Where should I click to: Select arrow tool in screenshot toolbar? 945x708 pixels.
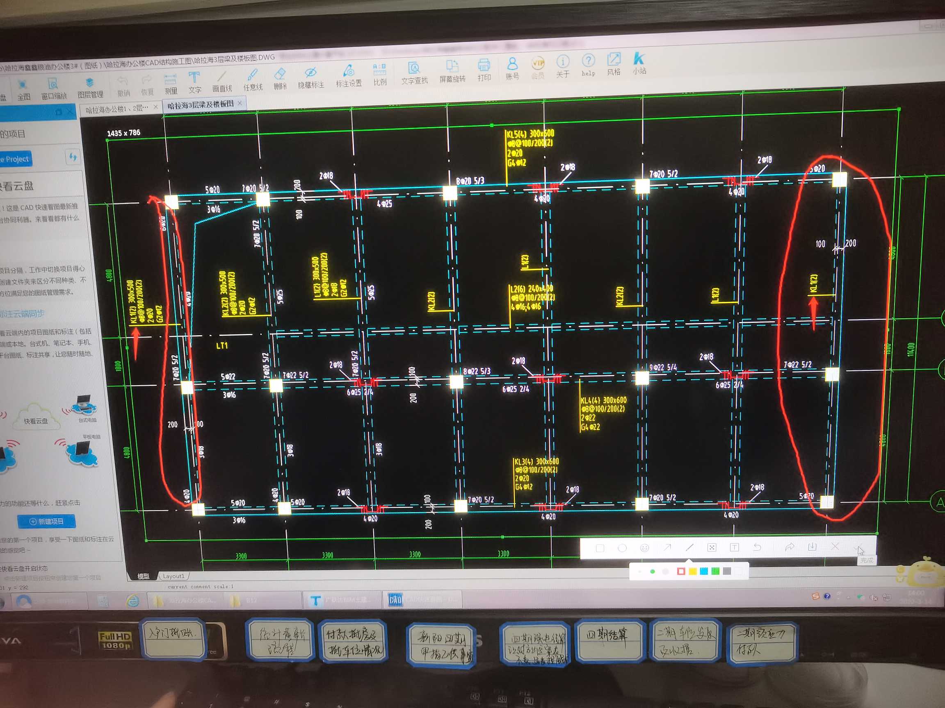(667, 547)
